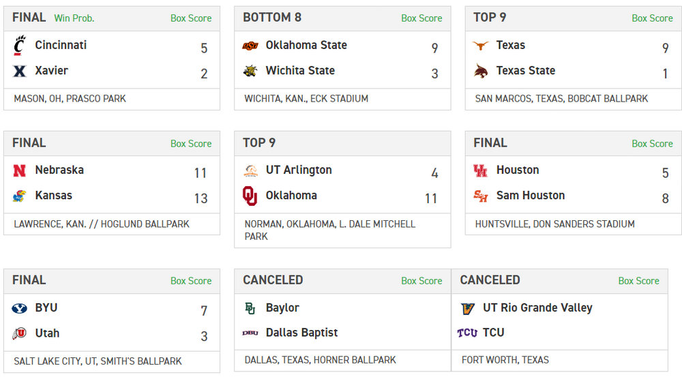Open Box Score for Cincinnati vs Xavier

pyautogui.click(x=191, y=18)
